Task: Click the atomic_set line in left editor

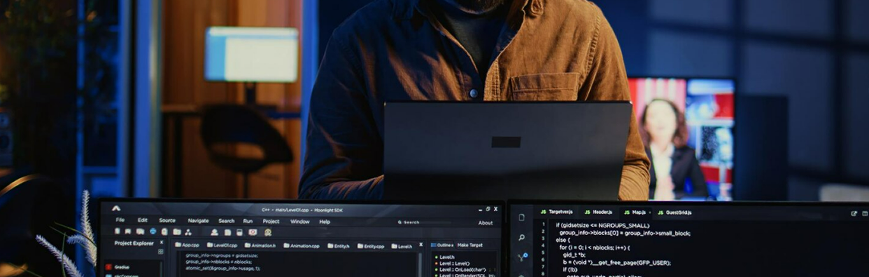Action: 223,268
